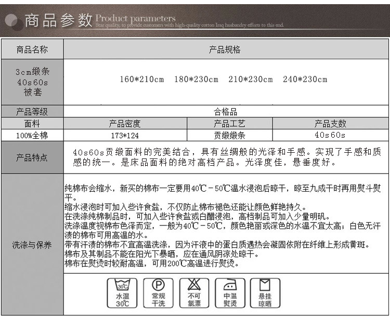Click the 40s60s value under 产品支数
Viewport: 390px width, 319px height.
coord(330,135)
